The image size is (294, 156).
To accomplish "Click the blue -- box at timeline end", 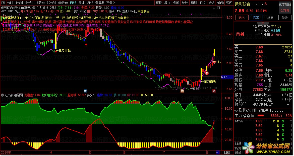I will [x=217, y=152].
